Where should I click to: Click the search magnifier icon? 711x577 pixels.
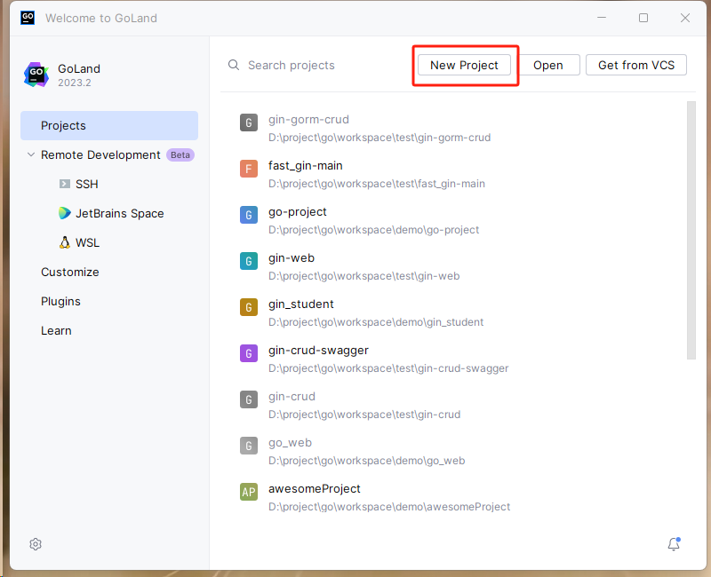[234, 65]
